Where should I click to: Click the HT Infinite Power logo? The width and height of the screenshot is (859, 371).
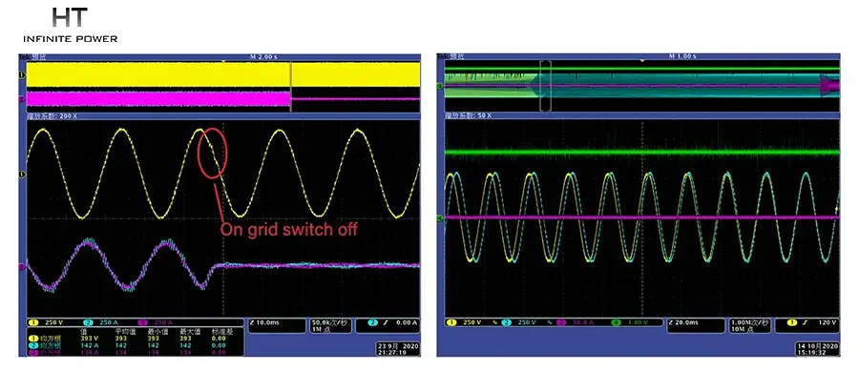coord(70,25)
